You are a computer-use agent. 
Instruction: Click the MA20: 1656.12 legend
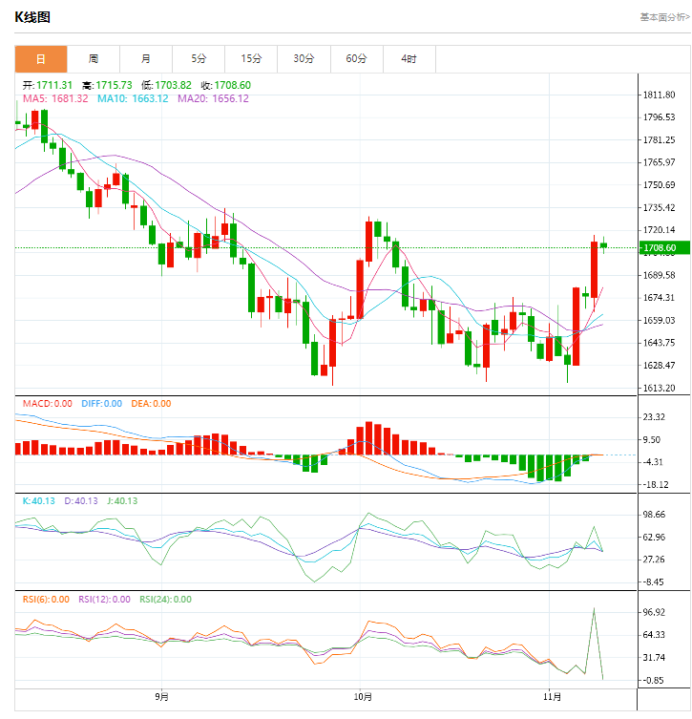pos(213,98)
